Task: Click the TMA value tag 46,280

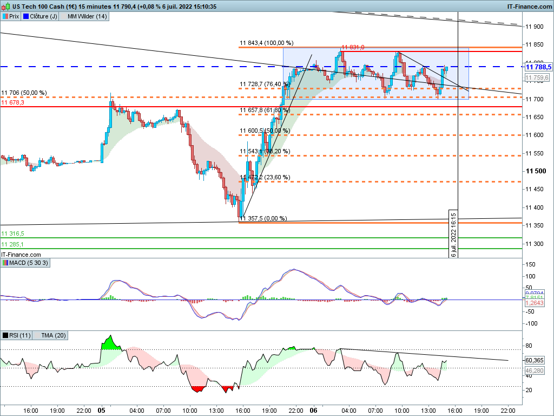Action: coord(534,370)
